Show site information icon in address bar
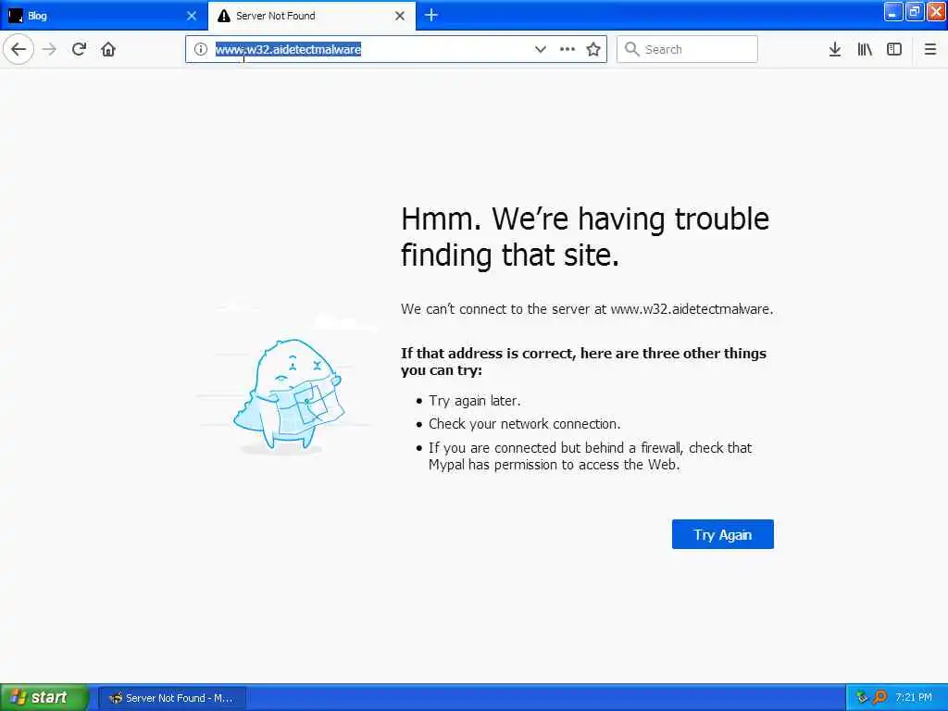 [201, 49]
